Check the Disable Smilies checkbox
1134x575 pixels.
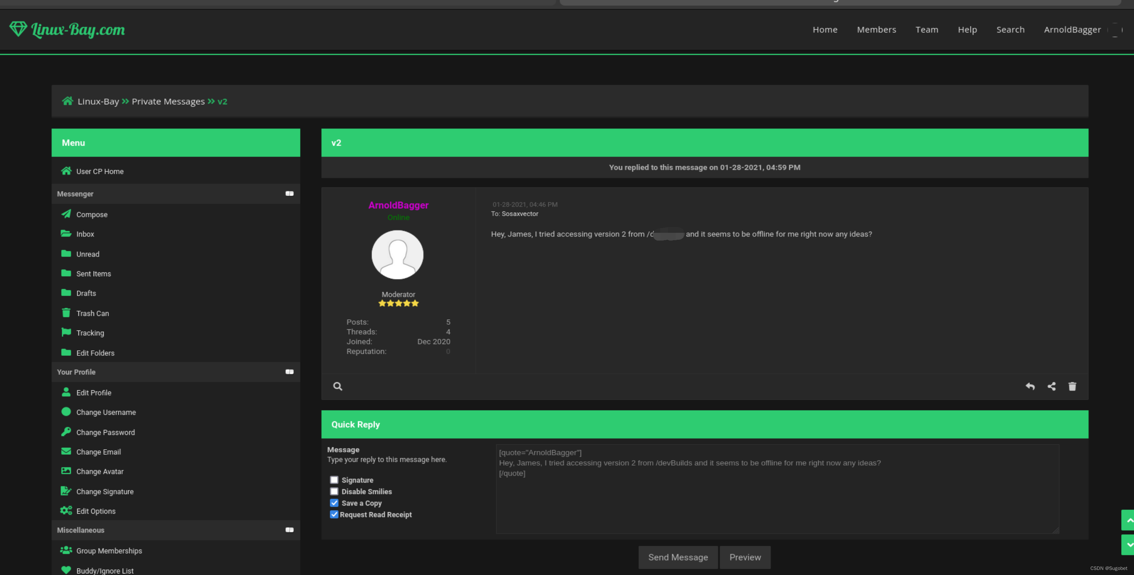pos(334,492)
